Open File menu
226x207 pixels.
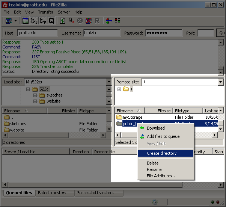coord(6,12)
